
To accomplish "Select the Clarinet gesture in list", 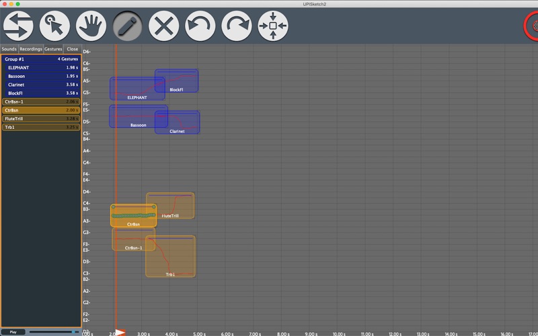I will click(x=42, y=85).
